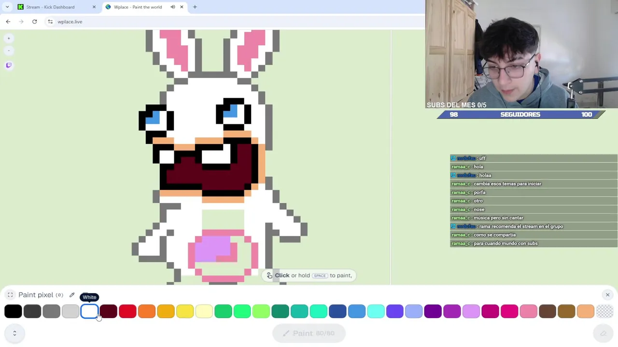Switch to the Stream - Kick Dashboard tab

coord(50,7)
